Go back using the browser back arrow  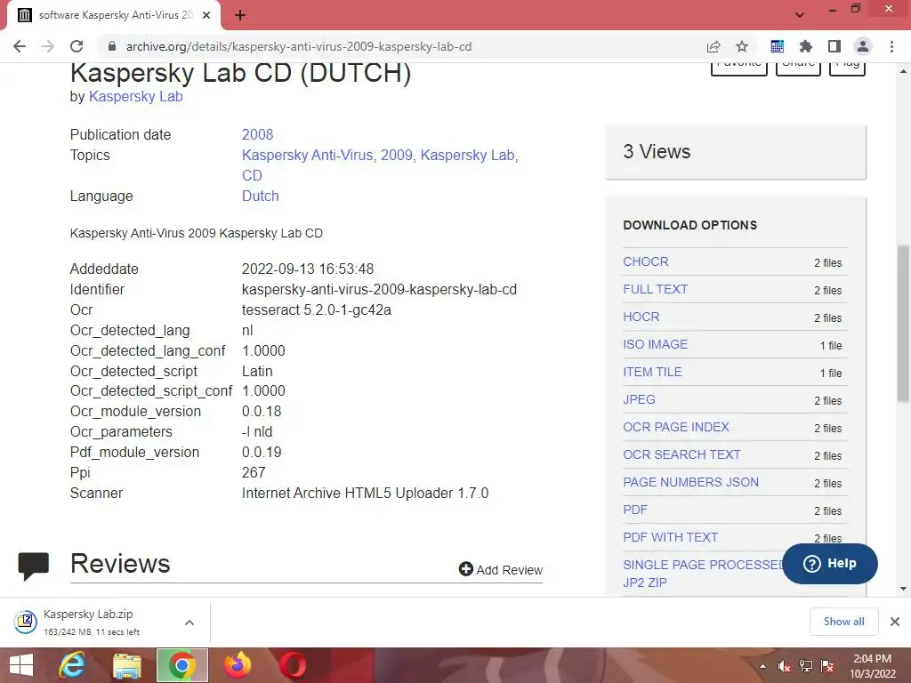click(20, 46)
